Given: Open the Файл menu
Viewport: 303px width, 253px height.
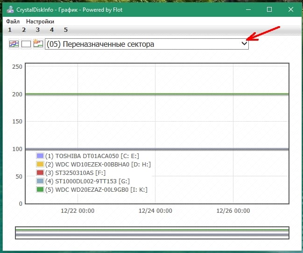Looking at the screenshot, I should coord(13,22).
